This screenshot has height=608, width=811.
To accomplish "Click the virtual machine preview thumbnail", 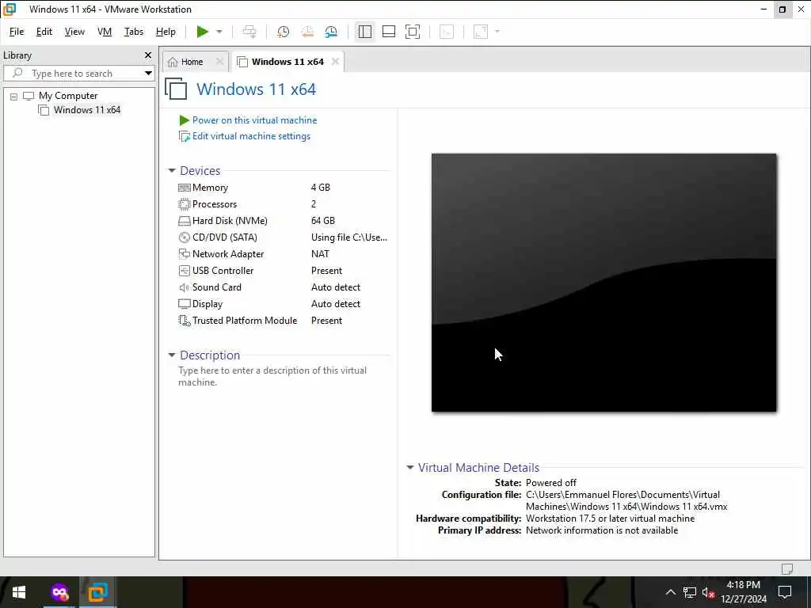I will pyautogui.click(x=603, y=283).
